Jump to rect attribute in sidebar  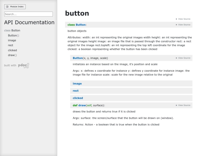[10, 45]
